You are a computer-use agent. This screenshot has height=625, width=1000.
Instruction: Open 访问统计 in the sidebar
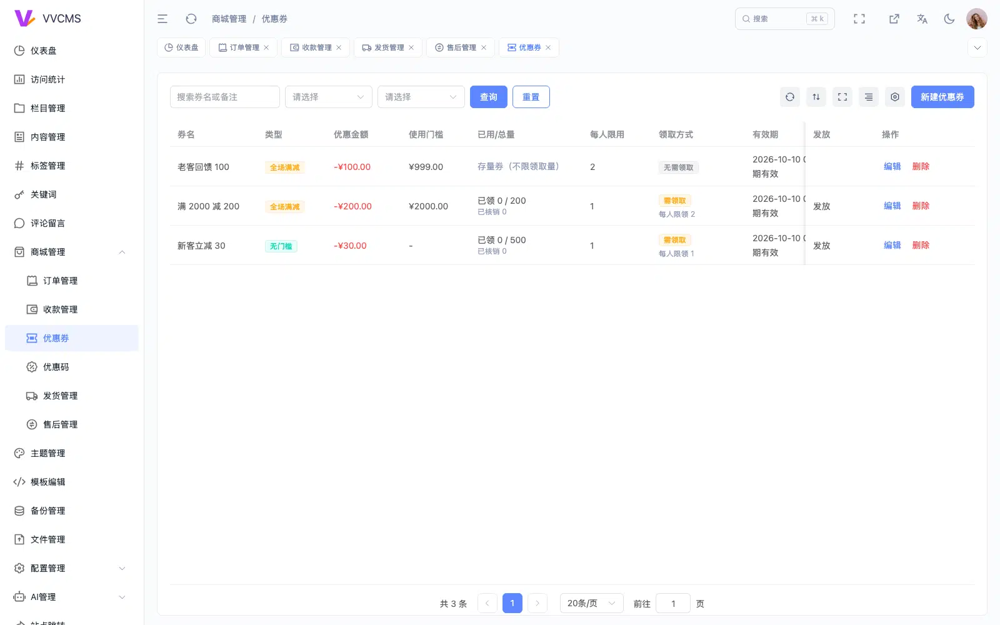point(72,79)
